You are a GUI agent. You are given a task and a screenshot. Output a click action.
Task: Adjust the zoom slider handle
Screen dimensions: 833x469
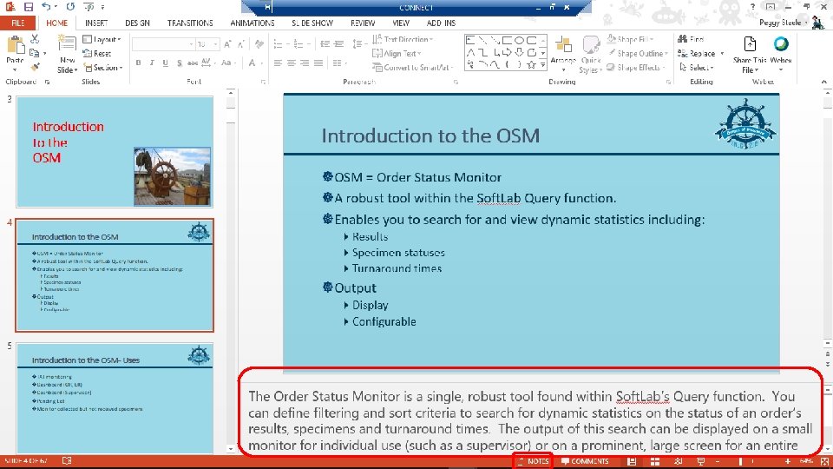coord(740,461)
